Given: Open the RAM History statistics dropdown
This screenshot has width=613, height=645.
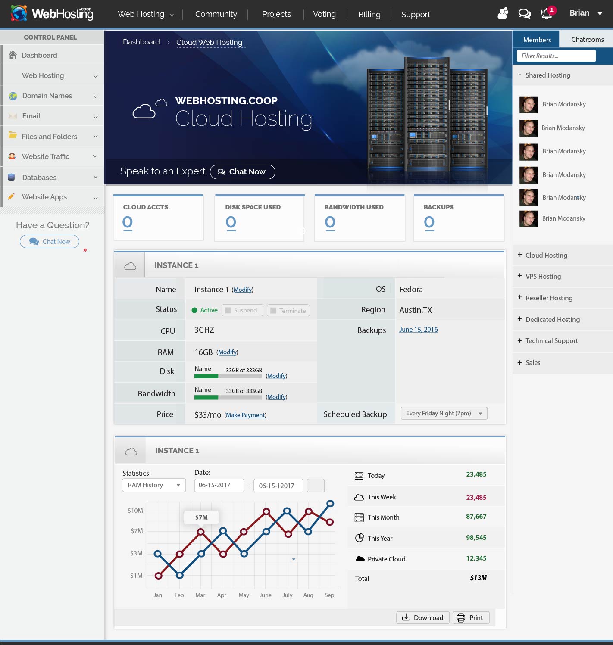Looking at the screenshot, I should click(x=154, y=485).
